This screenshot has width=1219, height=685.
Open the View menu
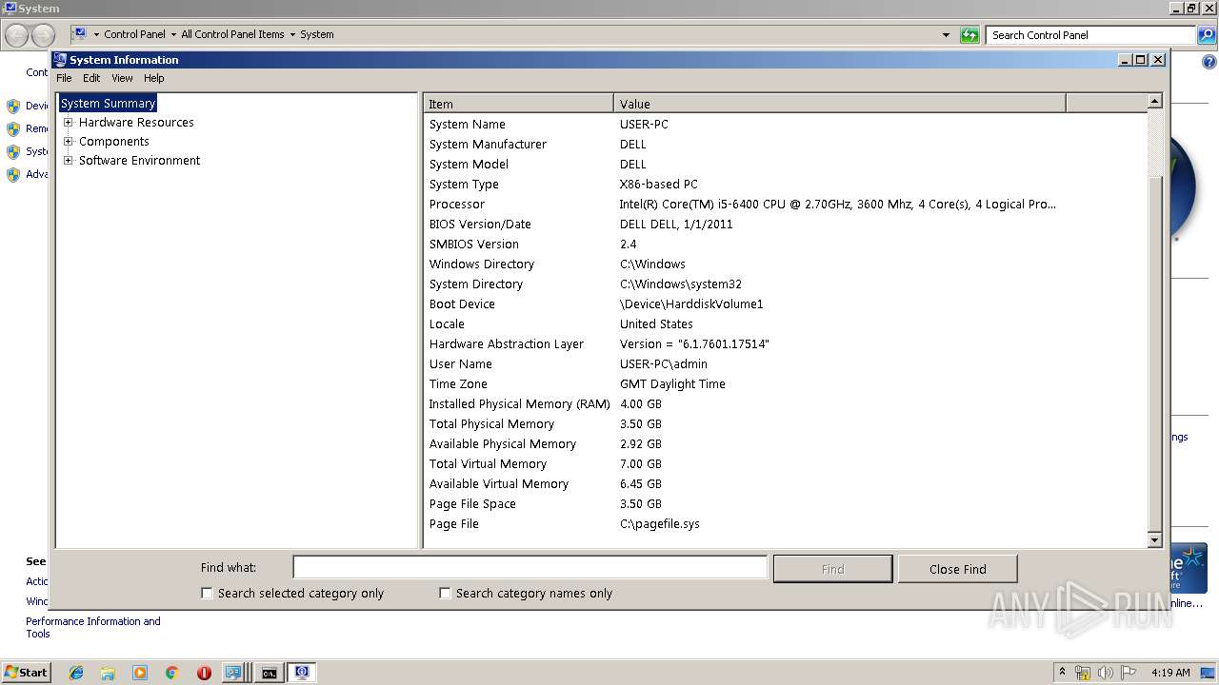122,78
